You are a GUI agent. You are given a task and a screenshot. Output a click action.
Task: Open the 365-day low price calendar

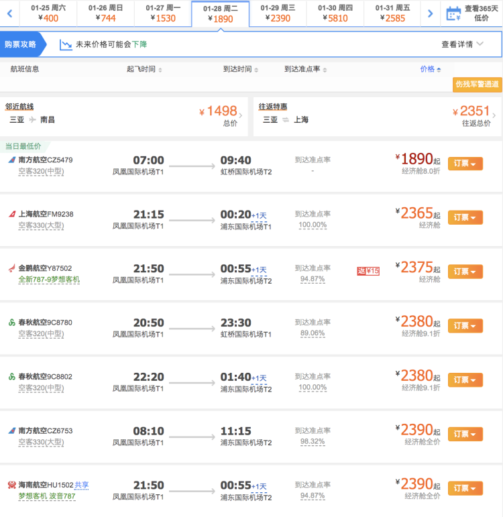472,13
